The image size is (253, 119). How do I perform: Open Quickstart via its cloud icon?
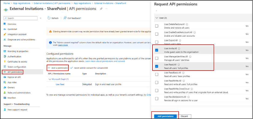[x=5, y=29]
